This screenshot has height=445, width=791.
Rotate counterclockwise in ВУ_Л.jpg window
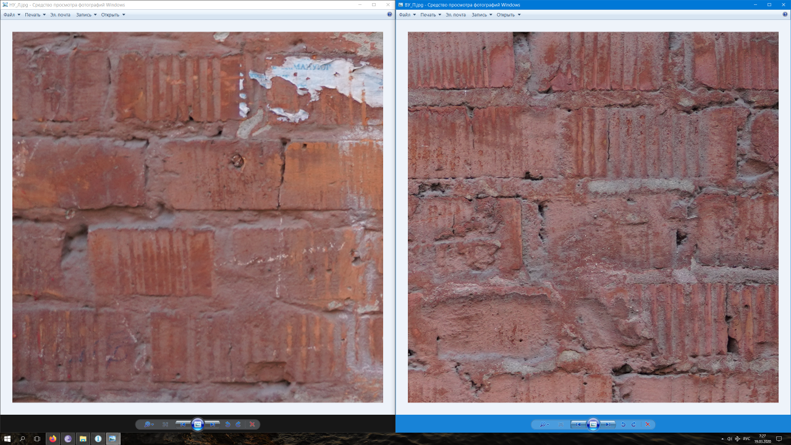[x=623, y=425]
